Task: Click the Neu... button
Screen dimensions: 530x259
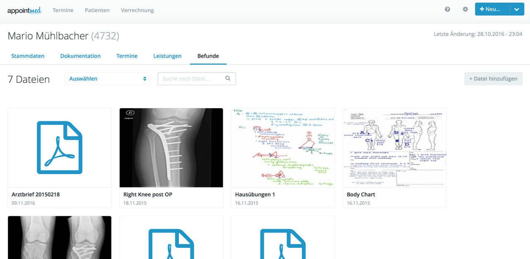Action: tap(493, 10)
